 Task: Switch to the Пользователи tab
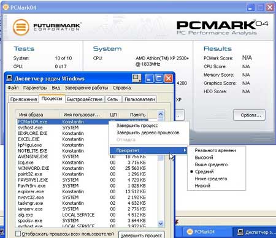coord(140,99)
